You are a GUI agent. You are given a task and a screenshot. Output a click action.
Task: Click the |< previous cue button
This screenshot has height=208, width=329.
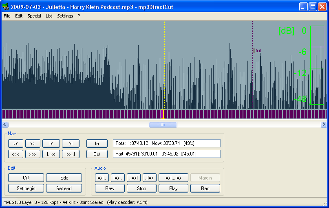pos(51,144)
